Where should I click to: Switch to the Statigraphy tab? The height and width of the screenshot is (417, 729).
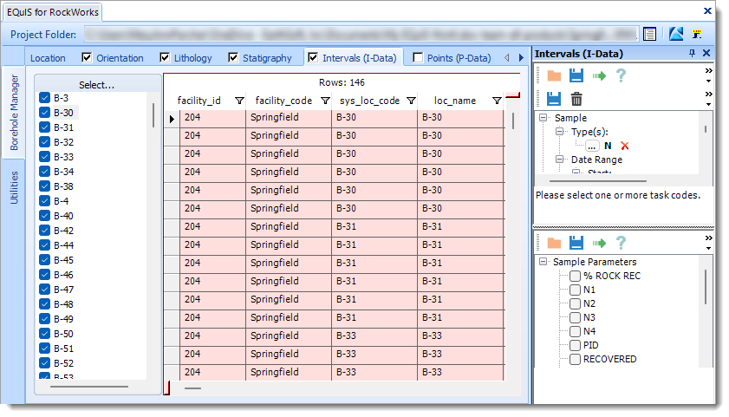(x=267, y=58)
